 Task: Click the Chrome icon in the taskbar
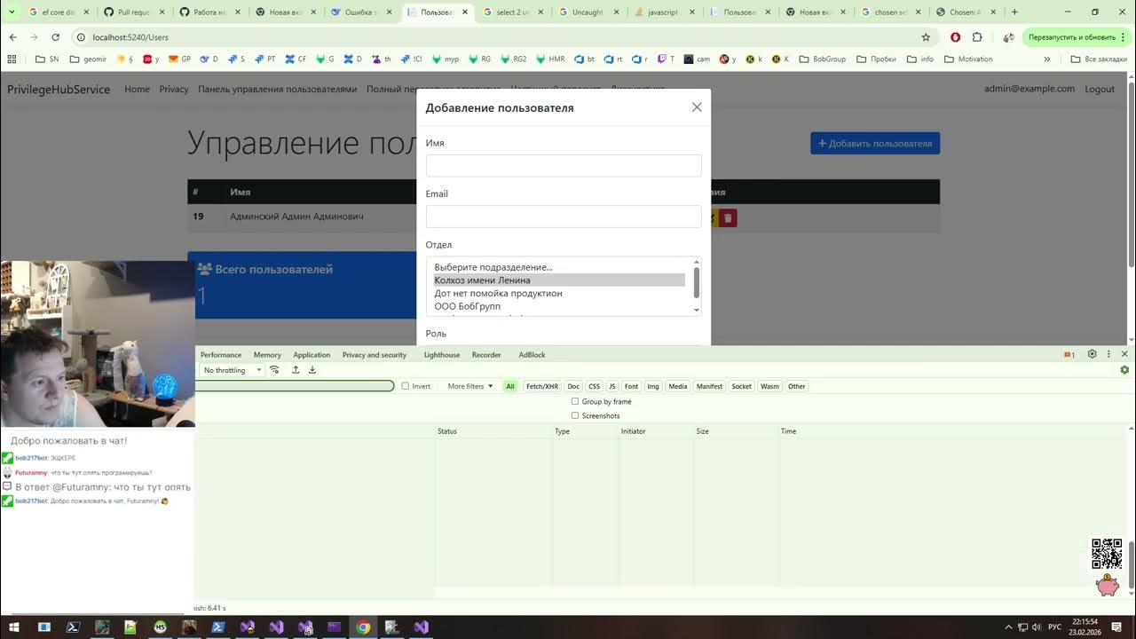363,627
